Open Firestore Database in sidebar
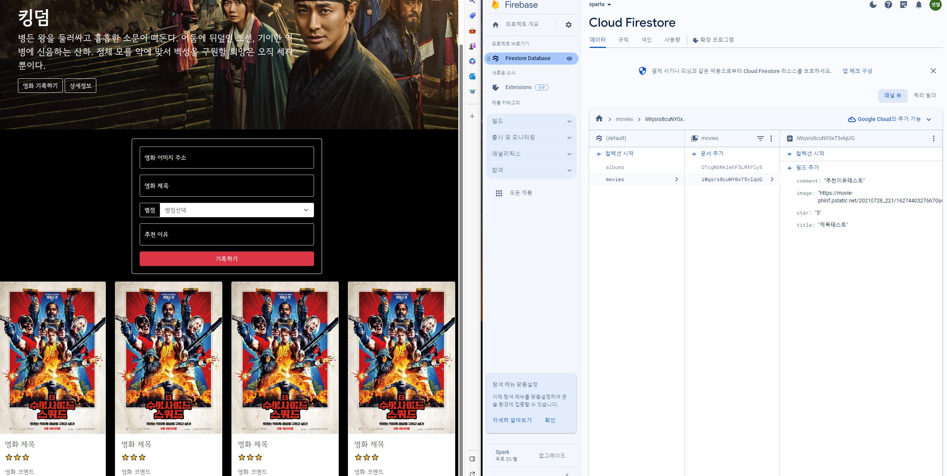 point(531,59)
